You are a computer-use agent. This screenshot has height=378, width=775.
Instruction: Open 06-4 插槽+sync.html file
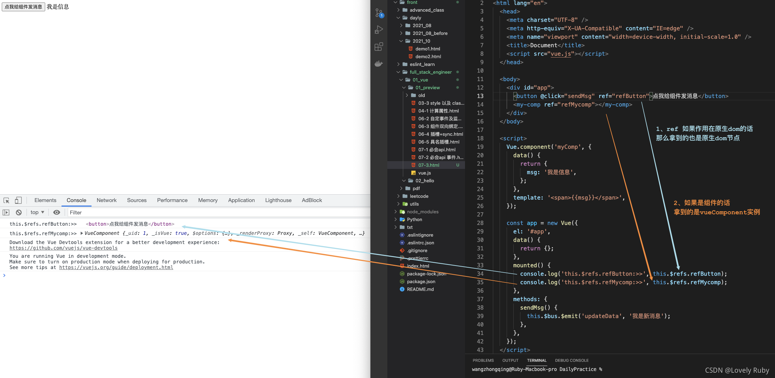pos(440,134)
